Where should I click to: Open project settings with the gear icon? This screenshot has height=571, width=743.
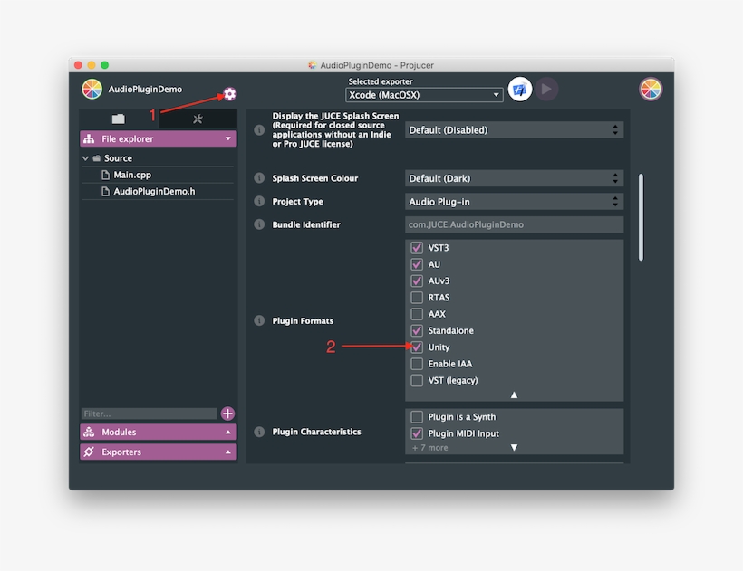click(x=229, y=93)
